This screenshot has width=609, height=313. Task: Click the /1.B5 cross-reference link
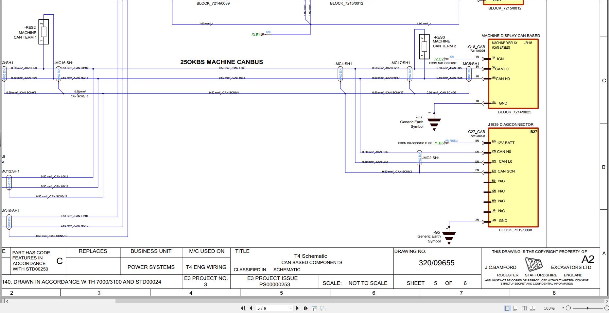pyautogui.click(x=439, y=143)
